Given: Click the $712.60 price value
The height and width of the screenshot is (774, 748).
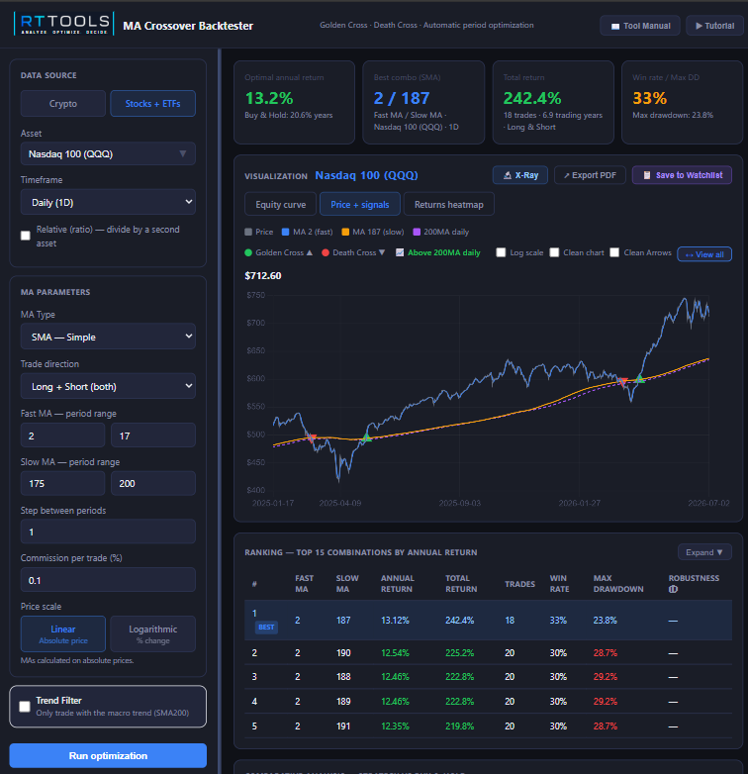Looking at the screenshot, I should pyautogui.click(x=263, y=275).
